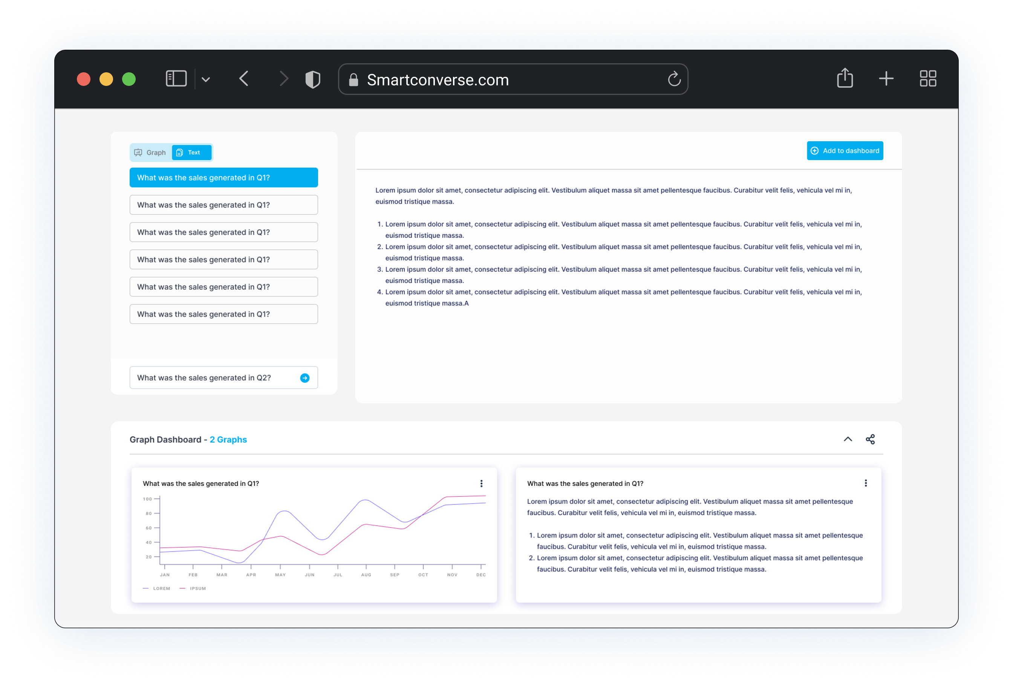Click the Graph Dashboard heading
The image size is (1013, 687).
click(165, 439)
